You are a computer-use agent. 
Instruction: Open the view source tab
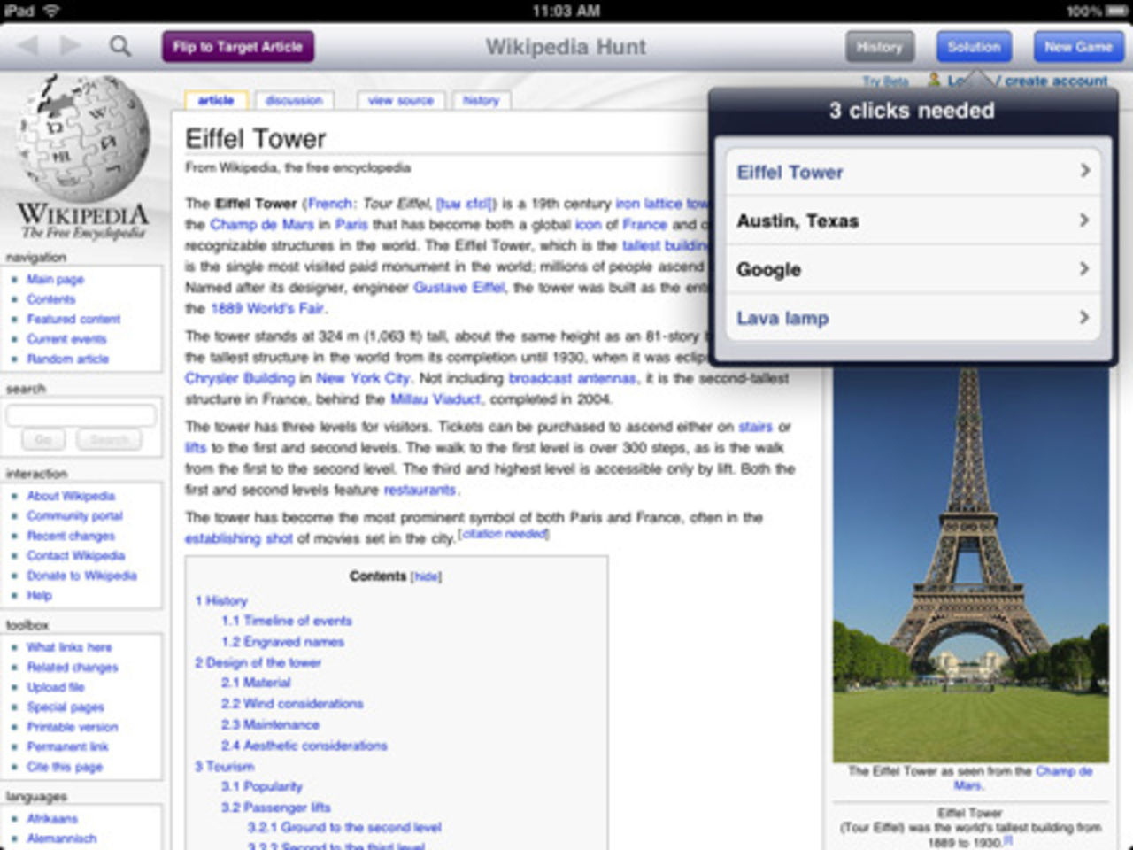click(x=401, y=101)
